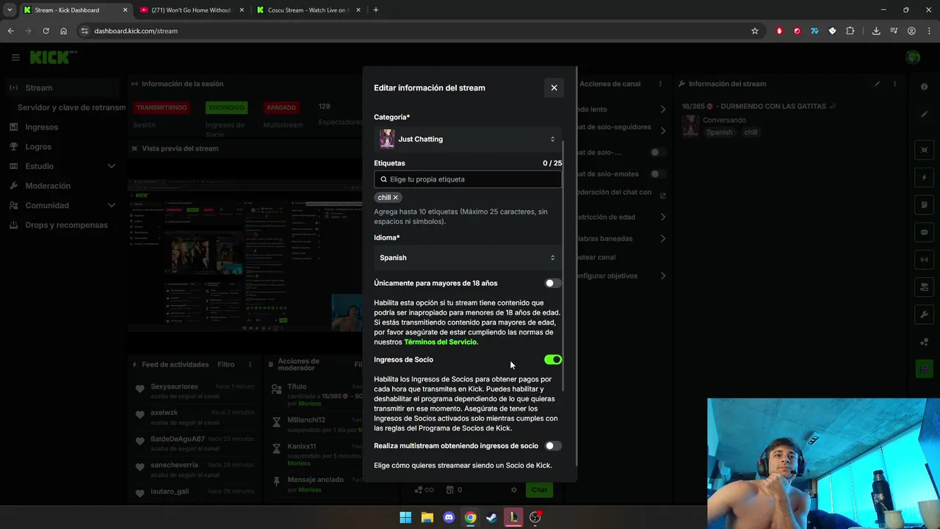This screenshot has width=940, height=529.
Task: Open the Categoría dropdown showing Just Chatting
Action: tap(468, 139)
